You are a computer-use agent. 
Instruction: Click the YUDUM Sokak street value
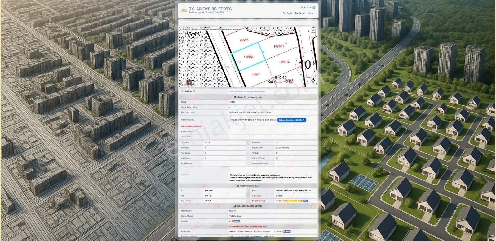pyautogui.click(x=235, y=216)
